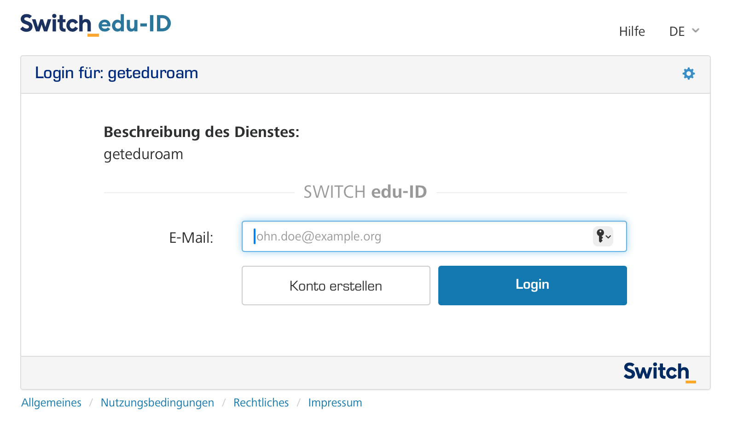Click the chevron arrow next to DE
Screen dimensions: 732x423
point(696,31)
